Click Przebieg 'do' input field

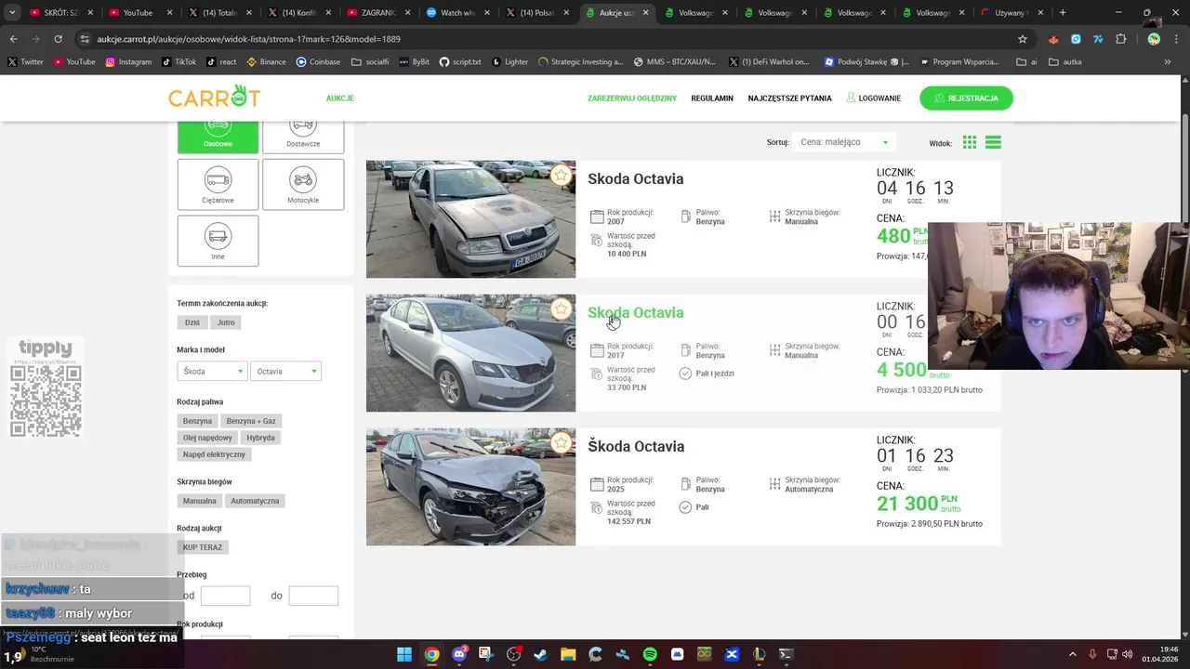[313, 596]
